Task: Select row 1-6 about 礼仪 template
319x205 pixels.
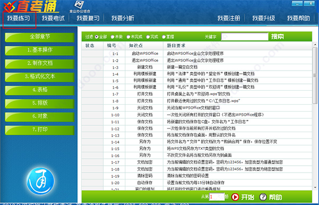Action: (x=197, y=87)
